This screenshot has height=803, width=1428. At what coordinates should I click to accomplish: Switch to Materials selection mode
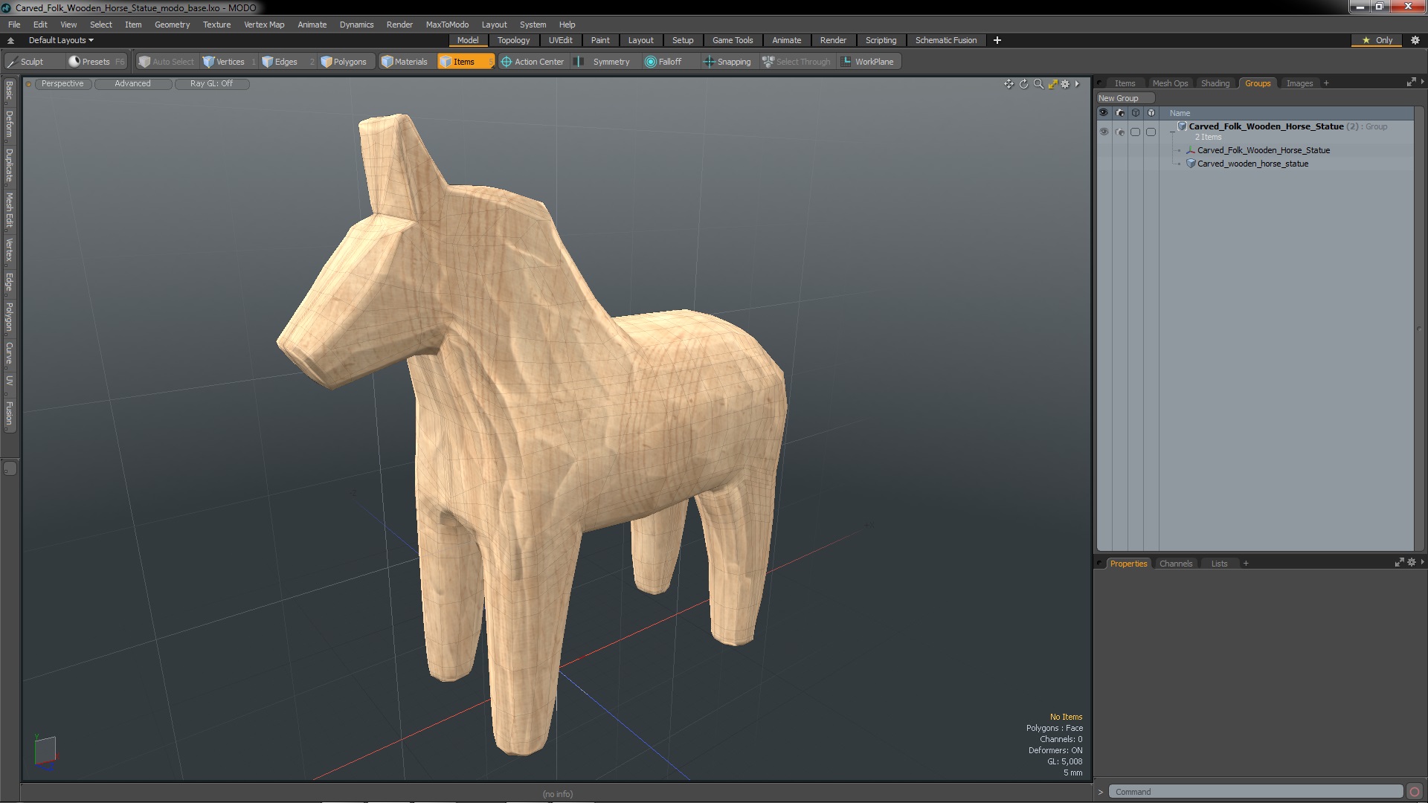tap(406, 62)
